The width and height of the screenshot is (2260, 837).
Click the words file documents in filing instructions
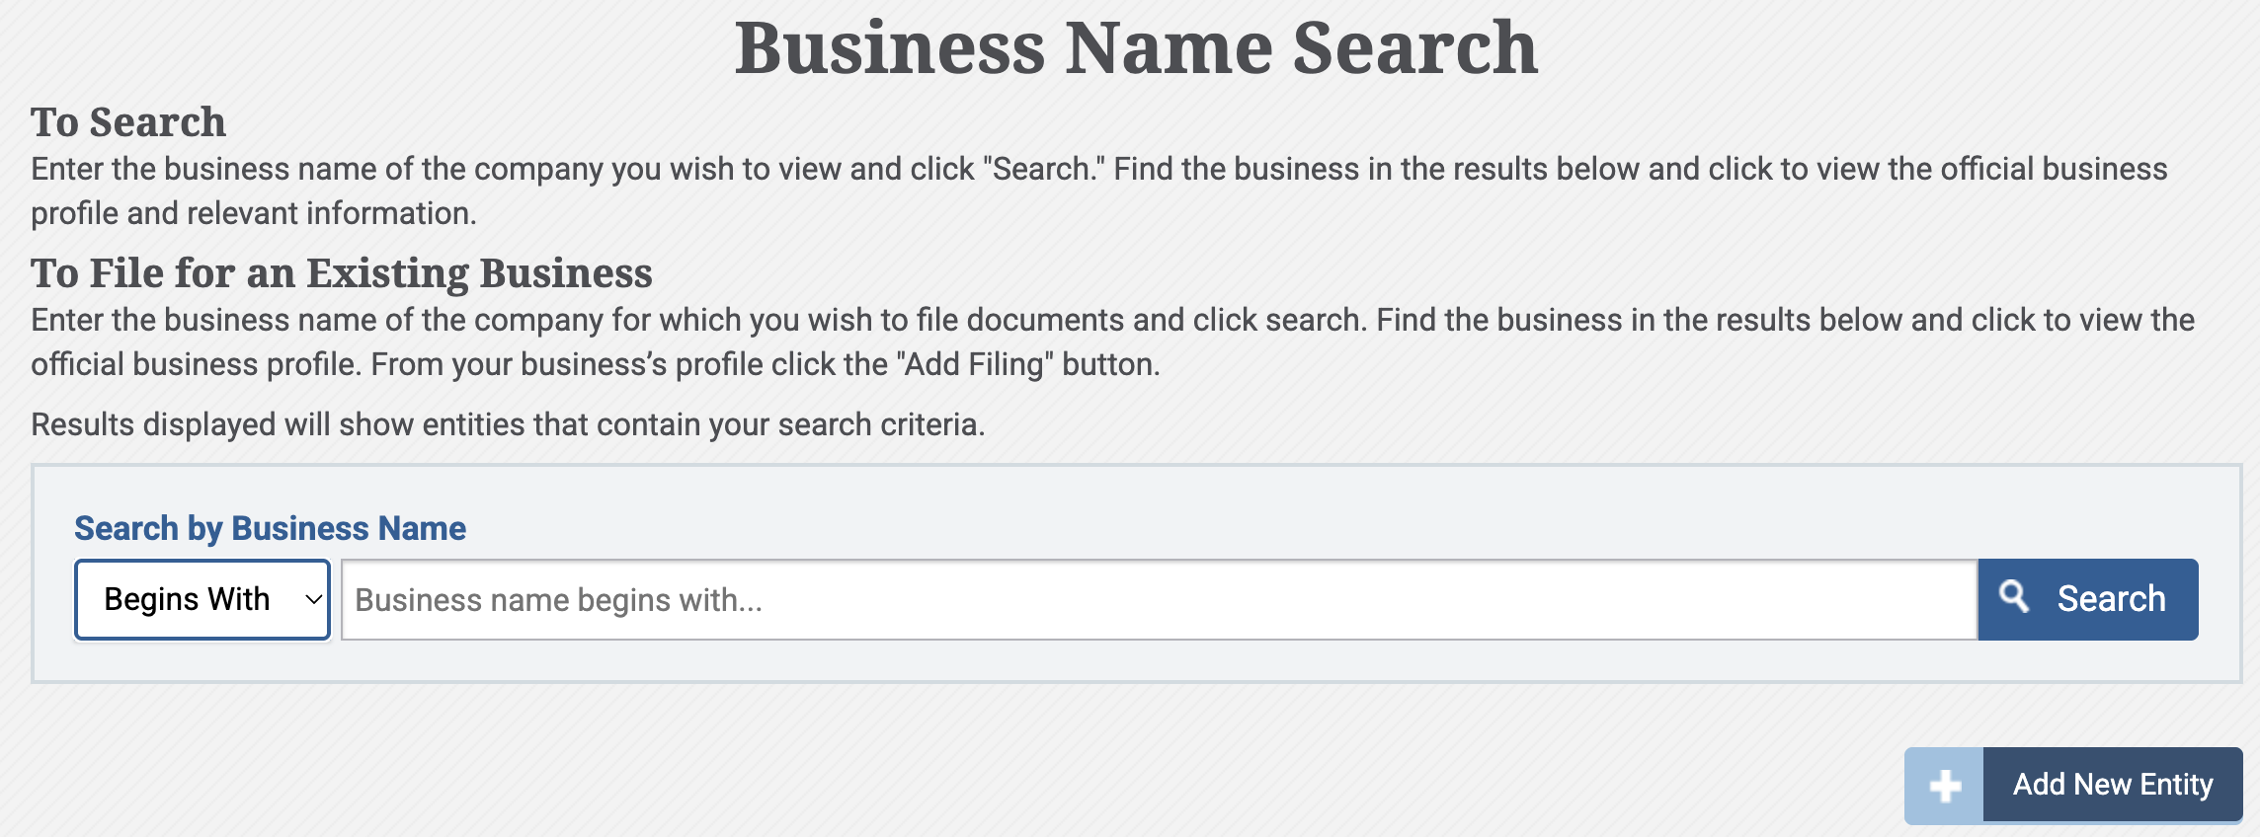click(x=1020, y=320)
